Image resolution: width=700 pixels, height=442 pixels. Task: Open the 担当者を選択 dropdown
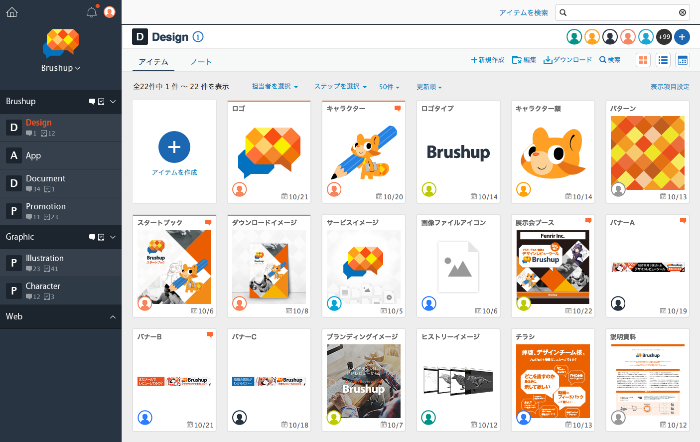tap(275, 87)
